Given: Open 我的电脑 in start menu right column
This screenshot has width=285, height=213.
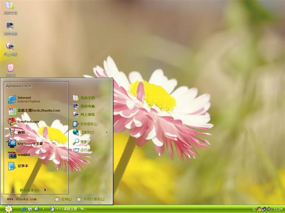Looking at the screenshot, I should (84, 106).
